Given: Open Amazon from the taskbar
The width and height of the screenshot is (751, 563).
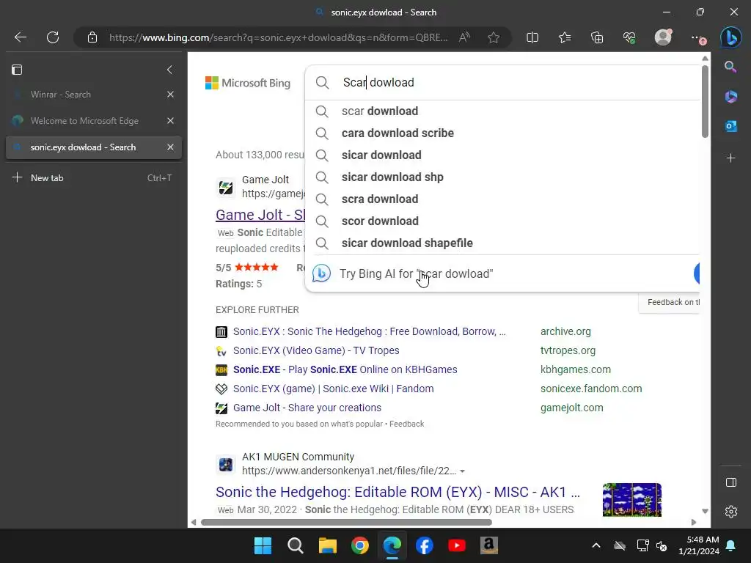Looking at the screenshot, I should [488, 545].
